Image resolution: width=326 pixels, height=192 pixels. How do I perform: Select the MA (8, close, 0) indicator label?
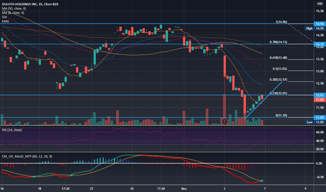14,12
